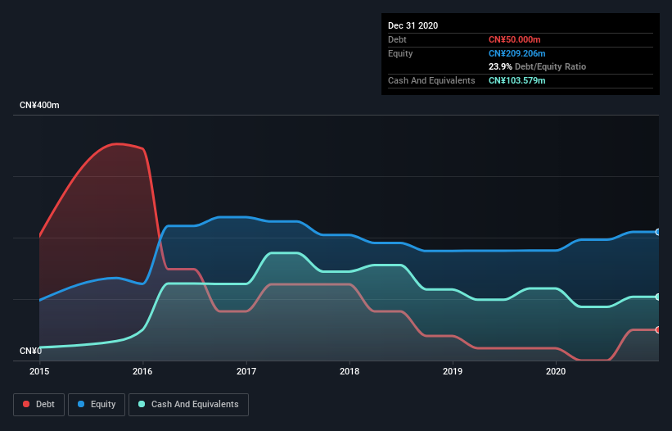The height and width of the screenshot is (431, 672).
Task: Select the 2018 x-axis label
Action: pyautogui.click(x=350, y=371)
